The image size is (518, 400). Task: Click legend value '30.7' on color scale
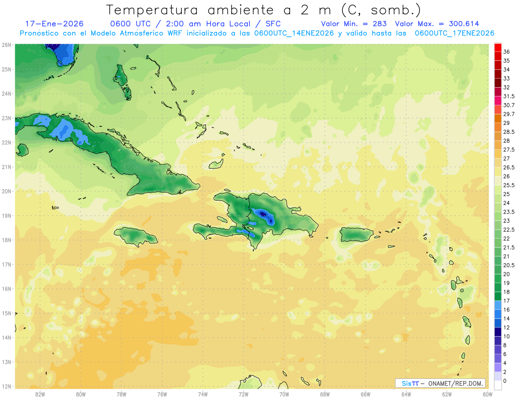[509, 105]
